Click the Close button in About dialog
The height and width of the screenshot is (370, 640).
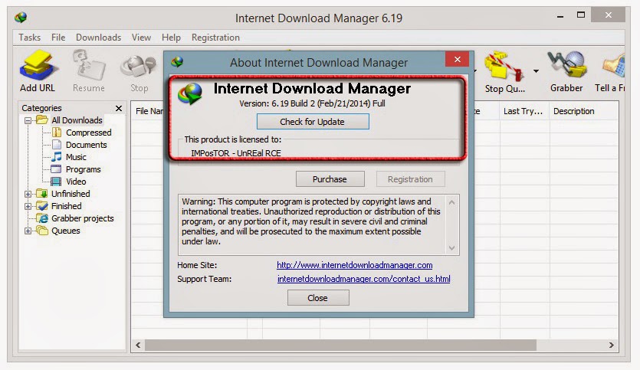[318, 298]
